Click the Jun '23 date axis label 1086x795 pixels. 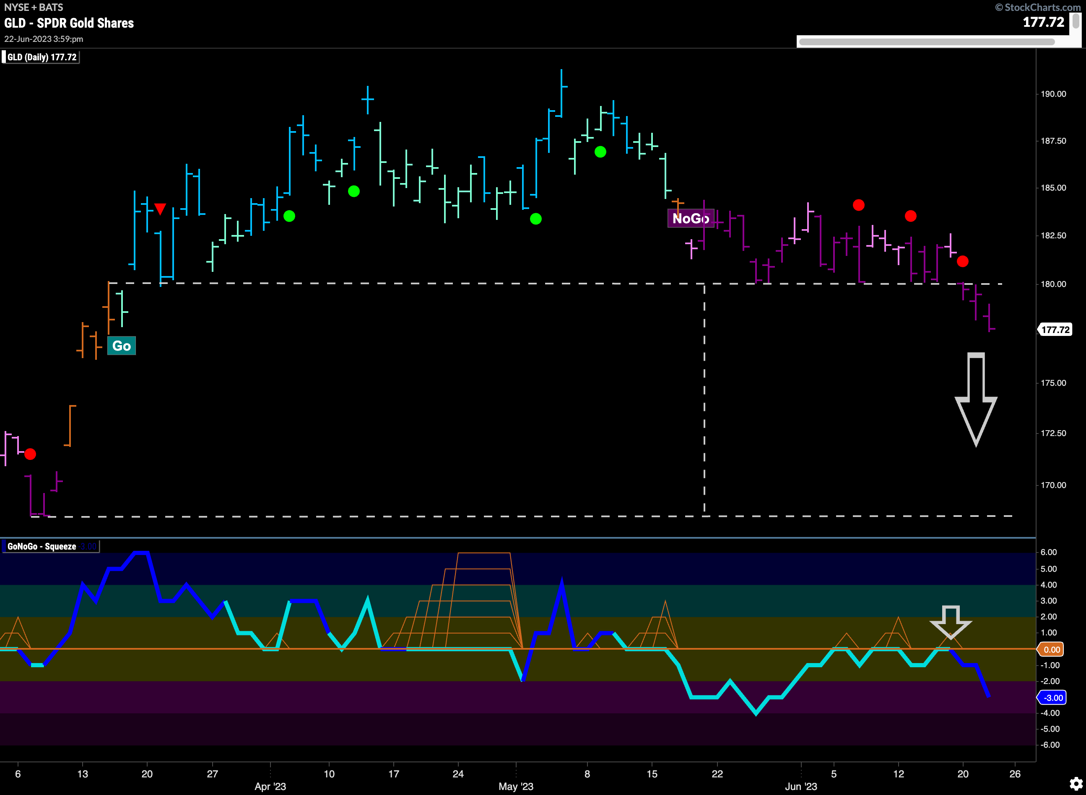tap(801, 786)
